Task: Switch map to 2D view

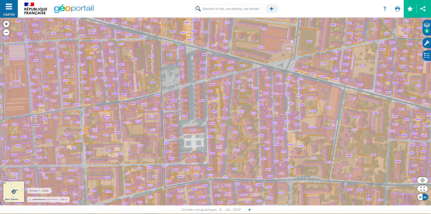Action: pos(420,197)
